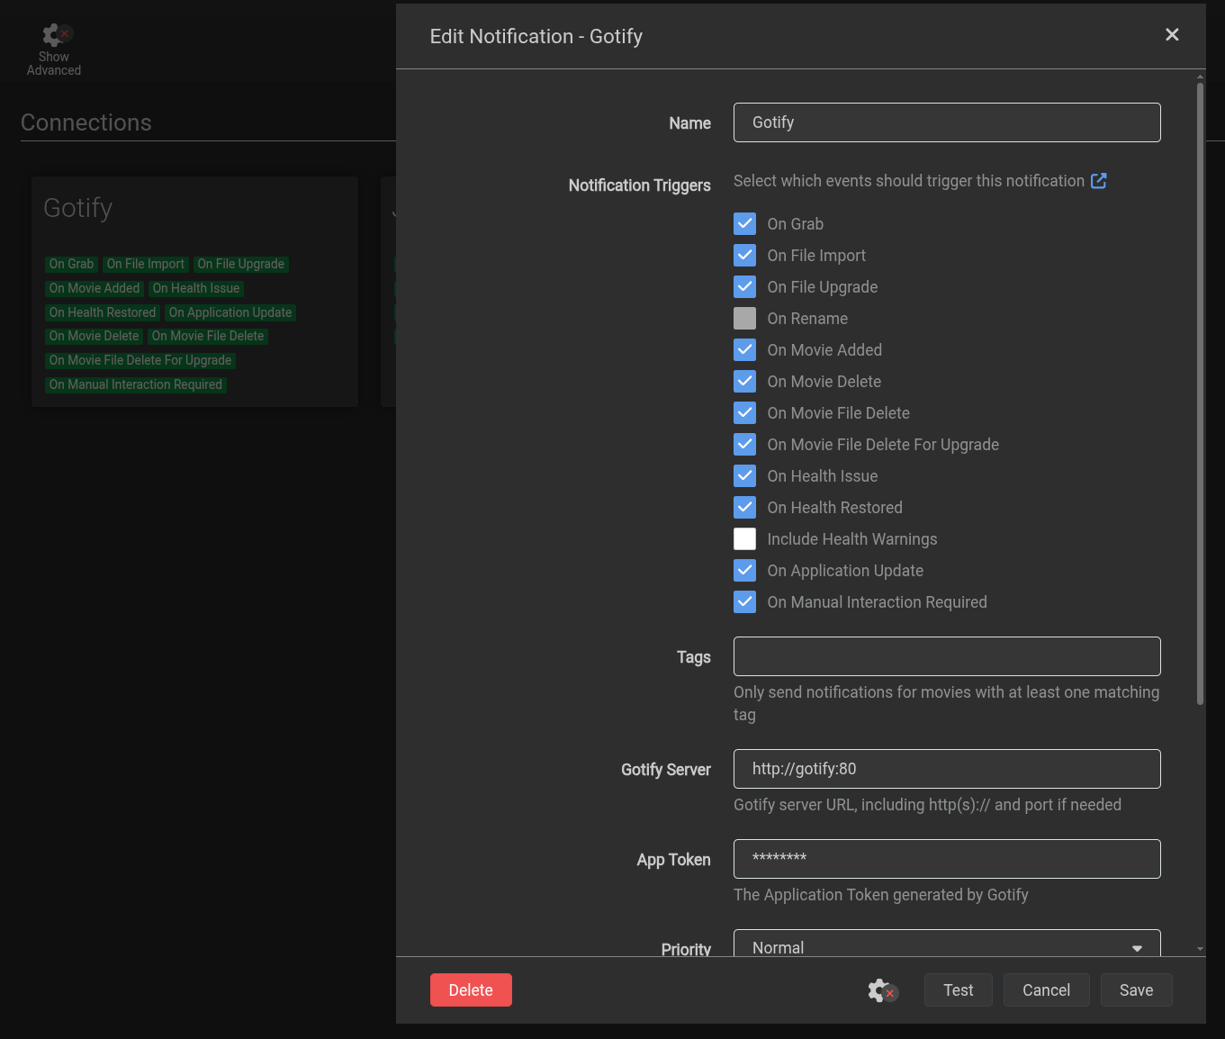Click the Priority dropdown caret arrow
This screenshot has width=1225, height=1039.
point(1137,948)
